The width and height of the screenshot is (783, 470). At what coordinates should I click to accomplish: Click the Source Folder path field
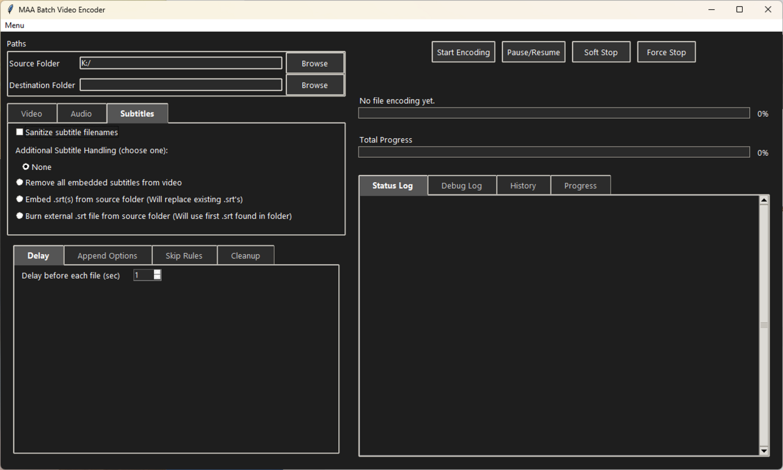click(x=181, y=63)
